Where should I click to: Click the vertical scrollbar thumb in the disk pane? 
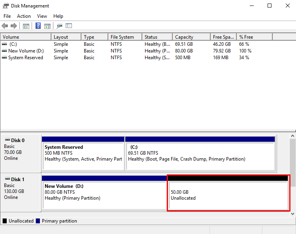tap(292, 163)
